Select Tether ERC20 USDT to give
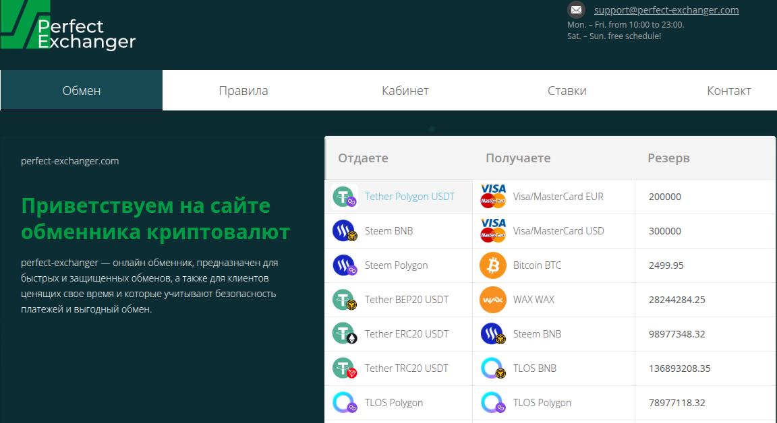 click(x=406, y=334)
